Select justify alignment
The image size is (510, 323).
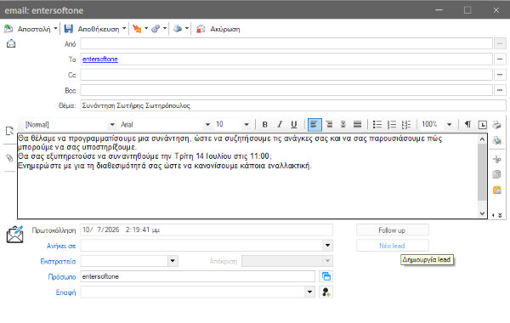click(358, 125)
